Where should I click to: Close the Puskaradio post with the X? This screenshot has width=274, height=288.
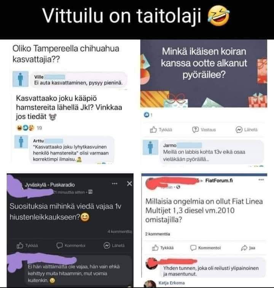pos(129,183)
